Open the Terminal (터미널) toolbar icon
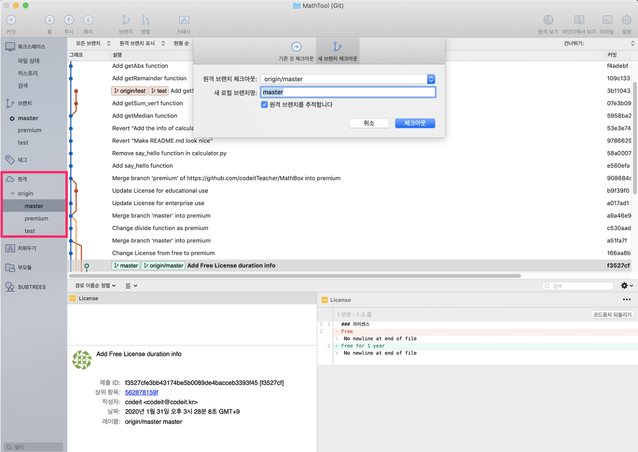The width and height of the screenshot is (638, 452). click(x=607, y=20)
